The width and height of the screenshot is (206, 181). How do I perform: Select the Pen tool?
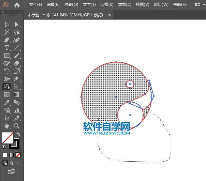click(7, 40)
